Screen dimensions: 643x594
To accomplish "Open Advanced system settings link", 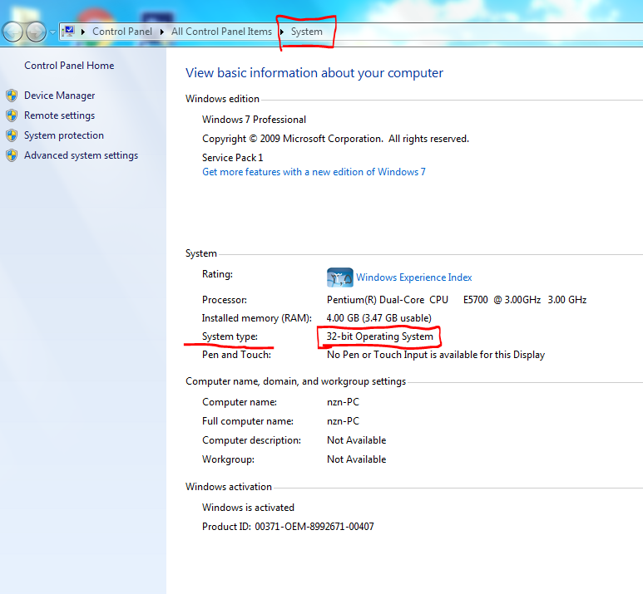I will (x=82, y=155).
